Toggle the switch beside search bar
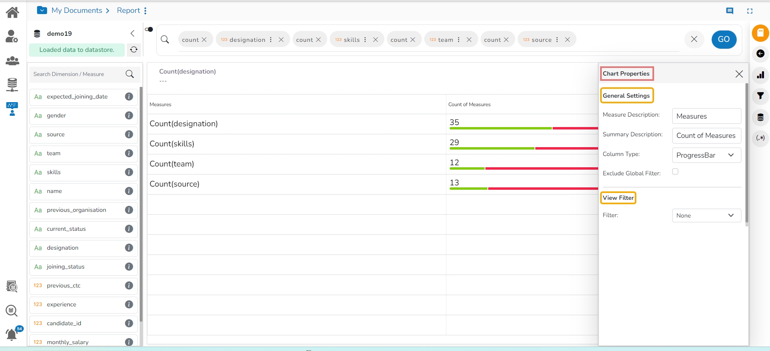The height and width of the screenshot is (351, 770). coord(149,29)
